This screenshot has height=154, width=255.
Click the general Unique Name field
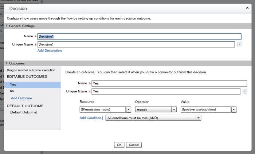pos(136,44)
